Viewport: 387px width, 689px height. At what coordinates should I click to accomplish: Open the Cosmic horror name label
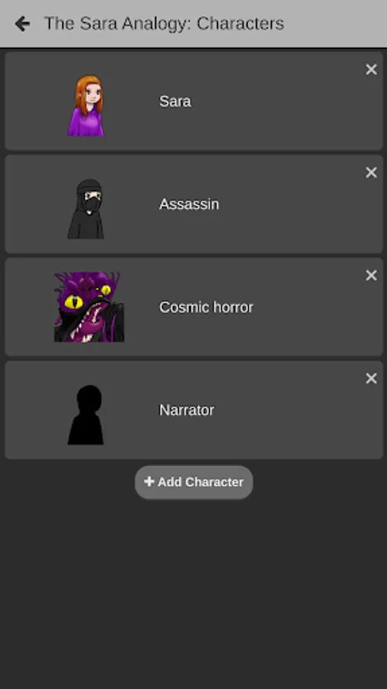coord(206,307)
